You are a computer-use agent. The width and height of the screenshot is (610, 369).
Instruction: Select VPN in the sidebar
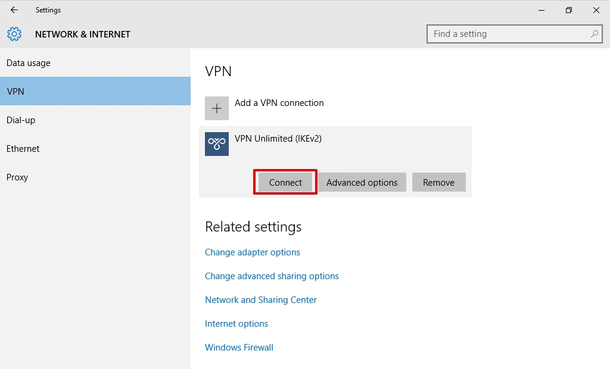coord(15,92)
